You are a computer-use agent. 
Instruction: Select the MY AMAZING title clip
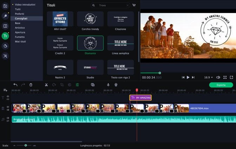pos(140,98)
